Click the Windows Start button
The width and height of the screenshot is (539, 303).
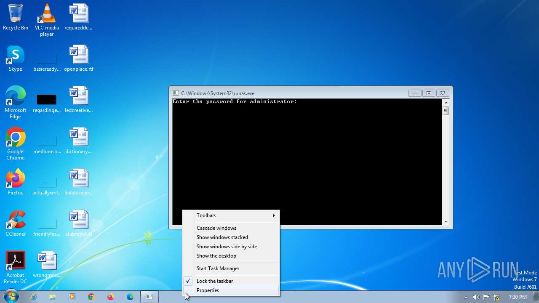tap(11, 297)
